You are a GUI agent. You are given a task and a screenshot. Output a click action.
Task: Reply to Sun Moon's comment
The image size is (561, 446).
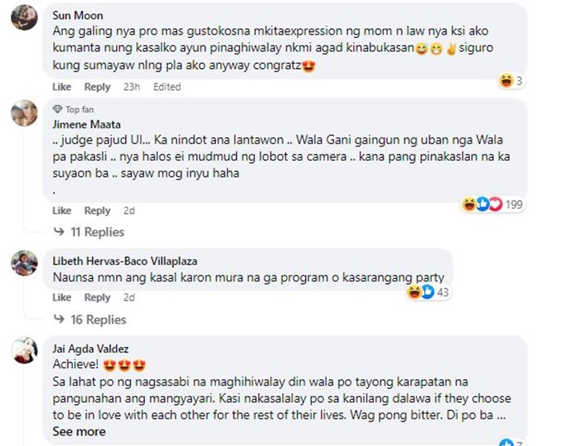click(97, 87)
